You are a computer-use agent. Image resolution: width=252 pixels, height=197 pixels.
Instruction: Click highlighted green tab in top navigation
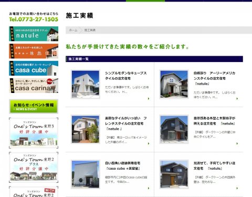tap(145, 1)
